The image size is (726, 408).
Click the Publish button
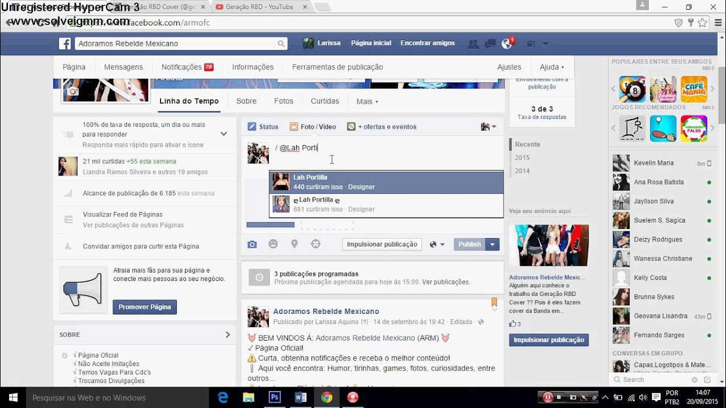(470, 244)
